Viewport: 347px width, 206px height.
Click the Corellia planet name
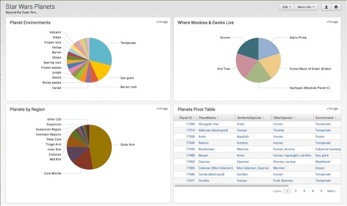coord(203,181)
